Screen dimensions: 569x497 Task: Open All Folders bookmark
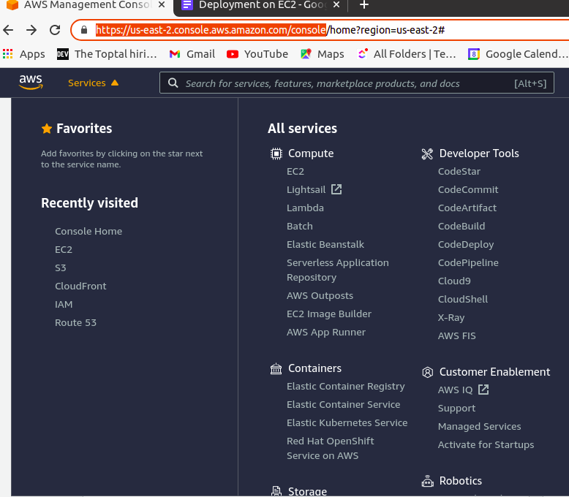407,54
